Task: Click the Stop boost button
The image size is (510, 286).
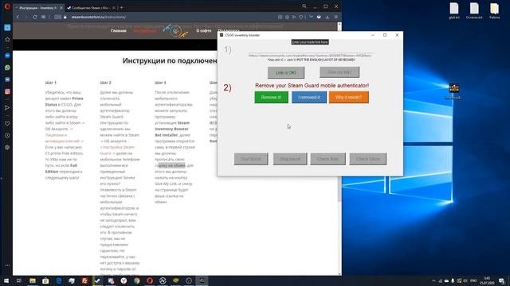Action: point(290,159)
